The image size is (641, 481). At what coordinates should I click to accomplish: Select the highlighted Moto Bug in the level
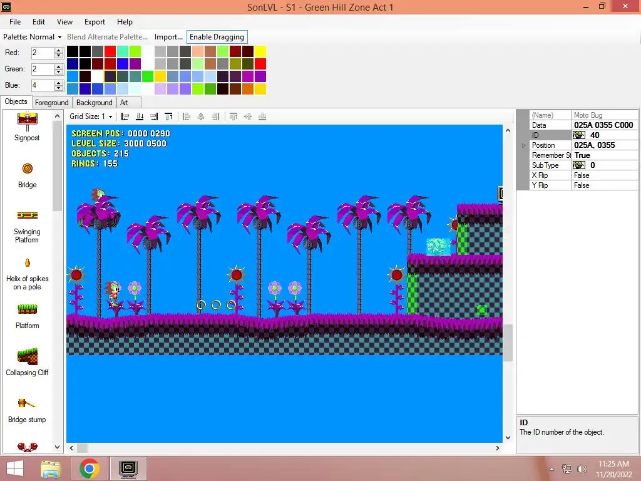[x=438, y=247]
